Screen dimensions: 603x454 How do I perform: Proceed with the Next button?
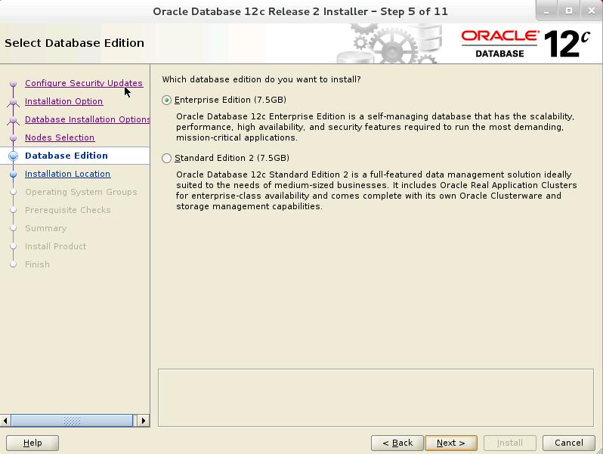point(450,443)
